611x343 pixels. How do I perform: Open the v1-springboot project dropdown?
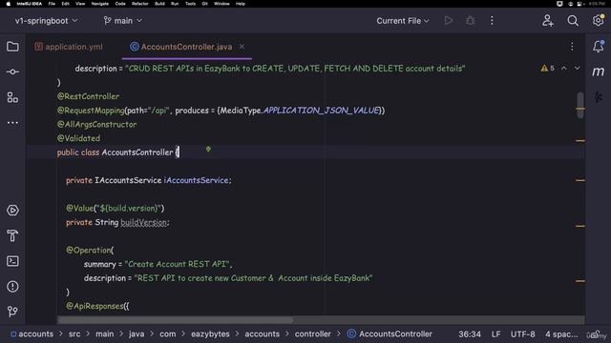47,21
